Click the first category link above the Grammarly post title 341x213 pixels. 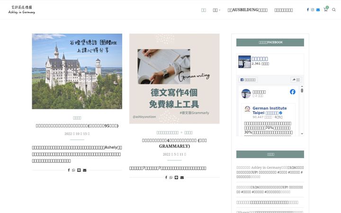168,133
